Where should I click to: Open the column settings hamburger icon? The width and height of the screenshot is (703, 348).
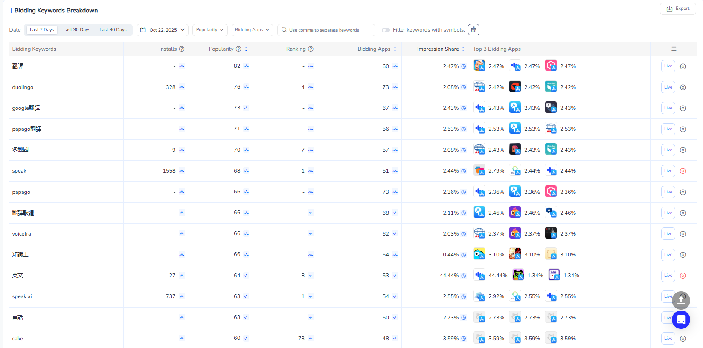coord(674,49)
